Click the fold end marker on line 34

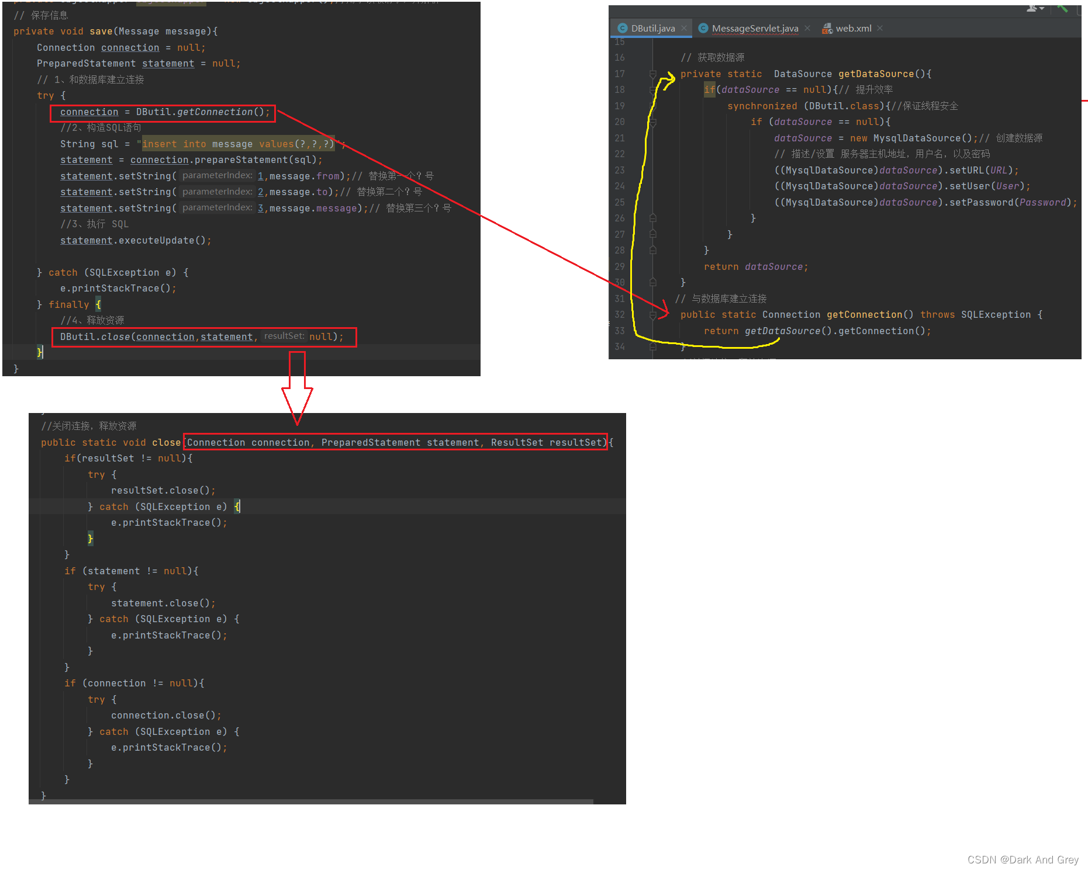pos(653,346)
